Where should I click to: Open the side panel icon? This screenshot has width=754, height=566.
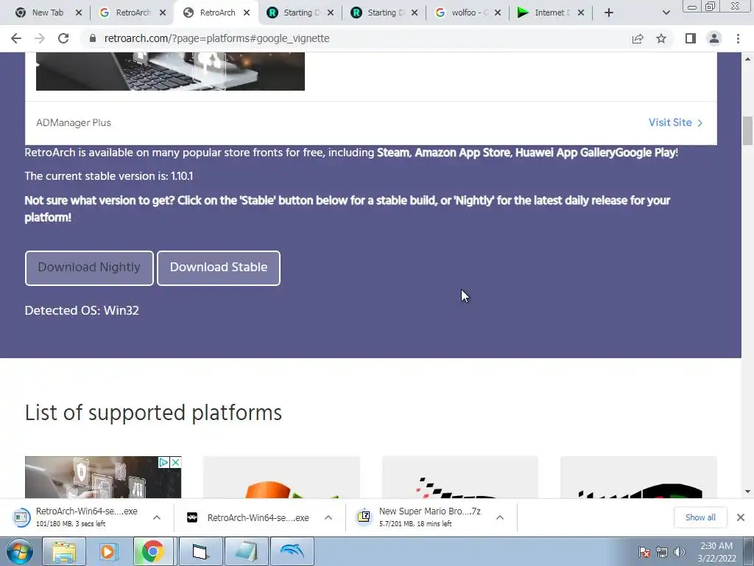[691, 38]
